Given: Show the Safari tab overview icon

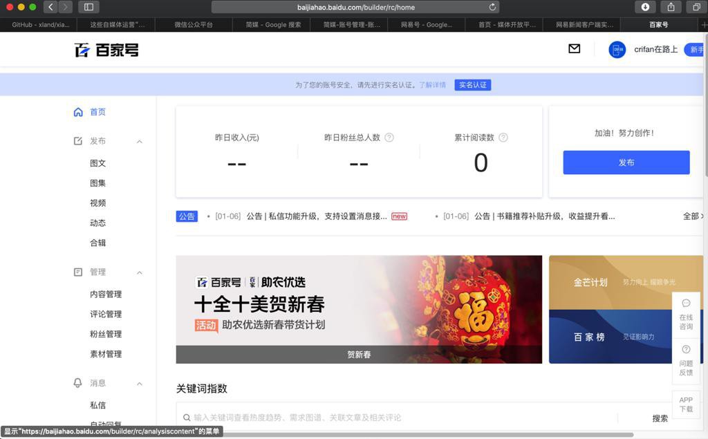Looking at the screenshot, I should 697,7.
